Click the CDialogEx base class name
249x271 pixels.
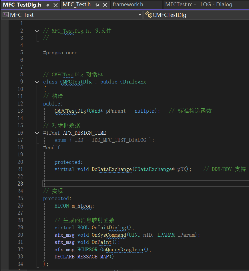(x=133, y=82)
